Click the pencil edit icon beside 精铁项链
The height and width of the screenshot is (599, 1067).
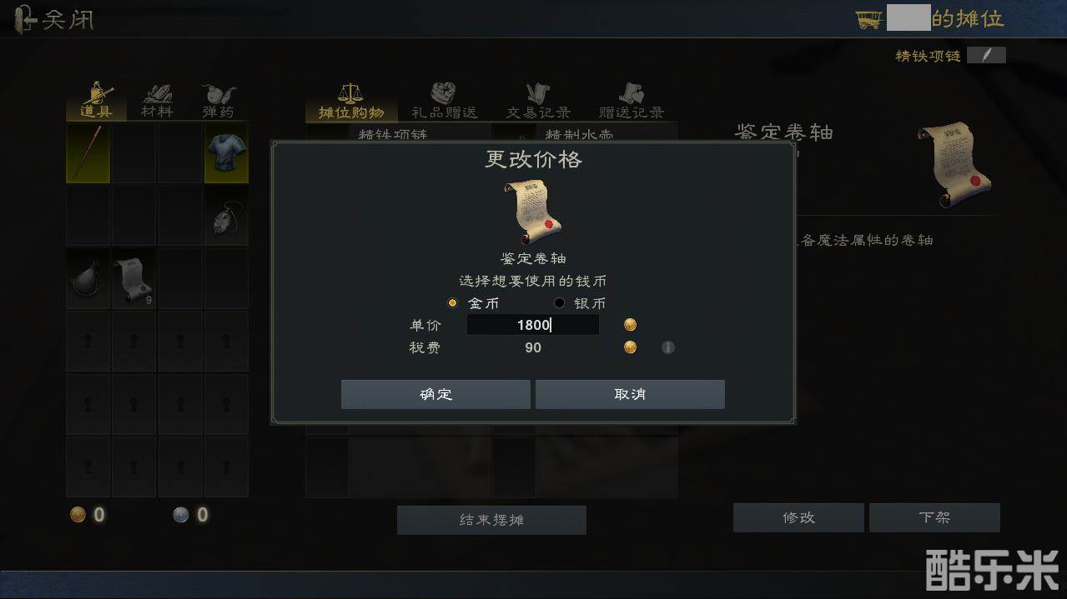pos(986,56)
